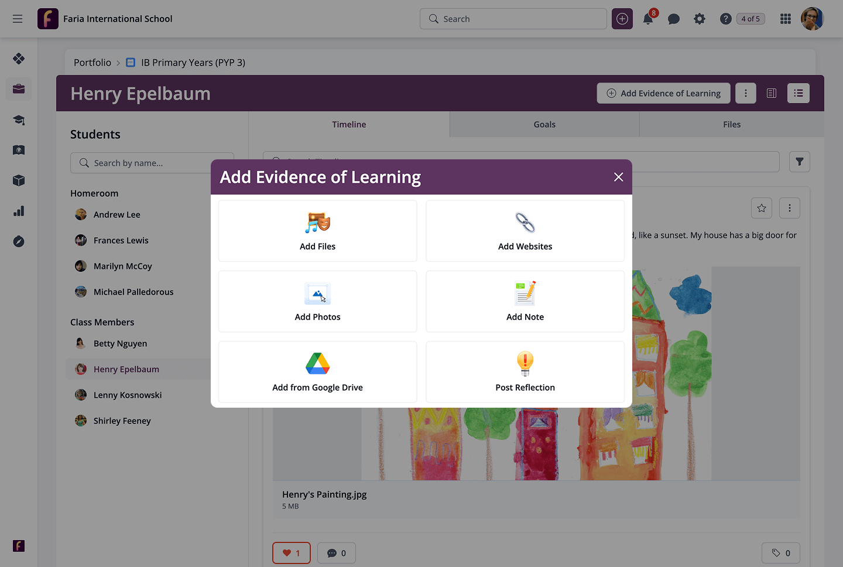This screenshot has width=843, height=567.
Task: Open the settings gear icon
Action: (700, 19)
